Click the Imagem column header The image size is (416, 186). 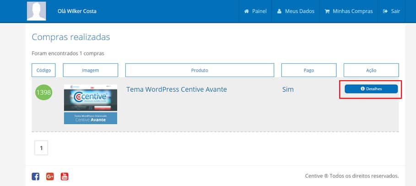coord(91,70)
